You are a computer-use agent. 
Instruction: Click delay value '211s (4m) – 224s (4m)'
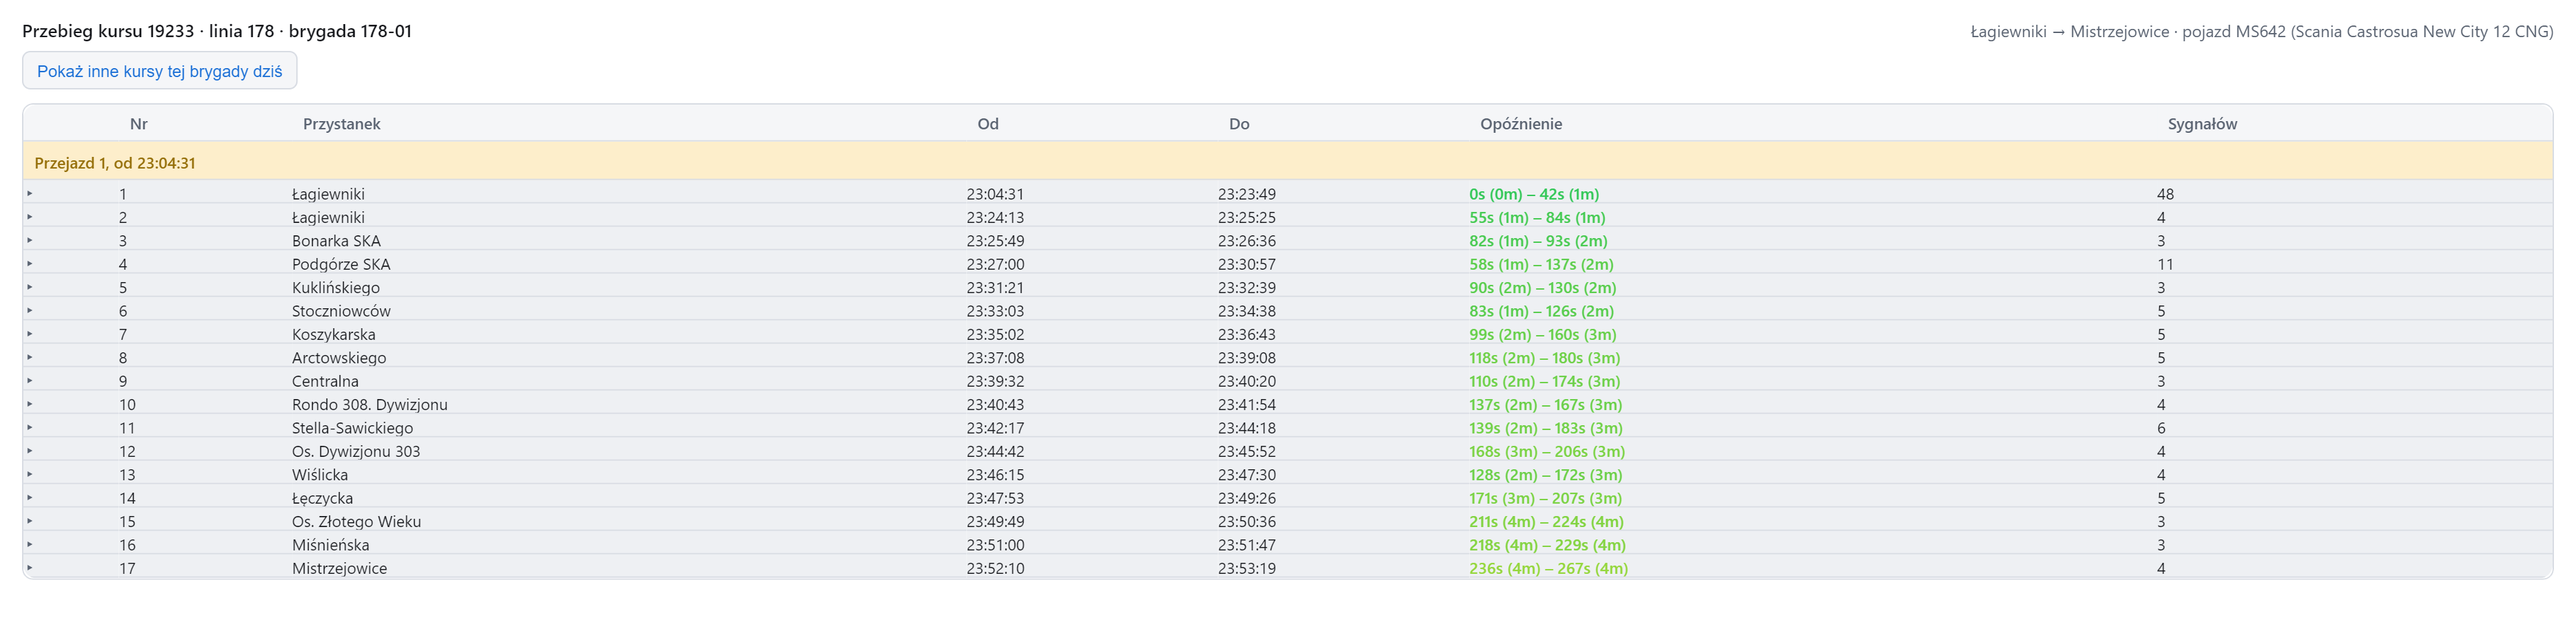[1546, 521]
